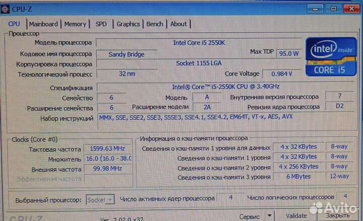363x221 pixels.
Task: Click the package value Socket 1155 LGA
Action: [x=199, y=63]
